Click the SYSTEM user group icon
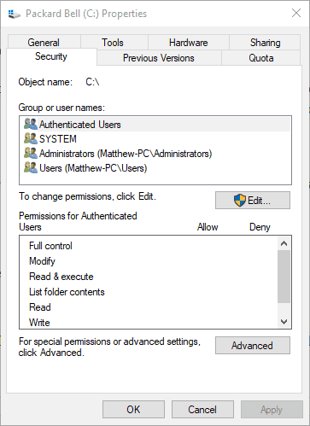 click(31, 138)
